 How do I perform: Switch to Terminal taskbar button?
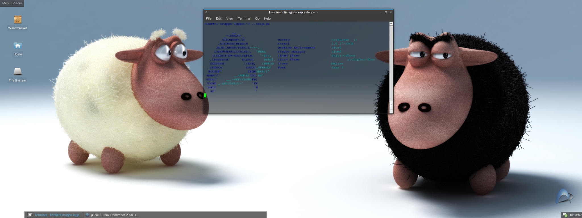(x=55, y=215)
